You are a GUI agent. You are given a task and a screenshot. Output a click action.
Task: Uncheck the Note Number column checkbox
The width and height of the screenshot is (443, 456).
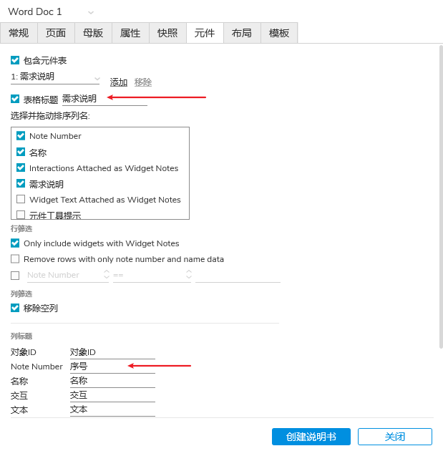point(21,135)
